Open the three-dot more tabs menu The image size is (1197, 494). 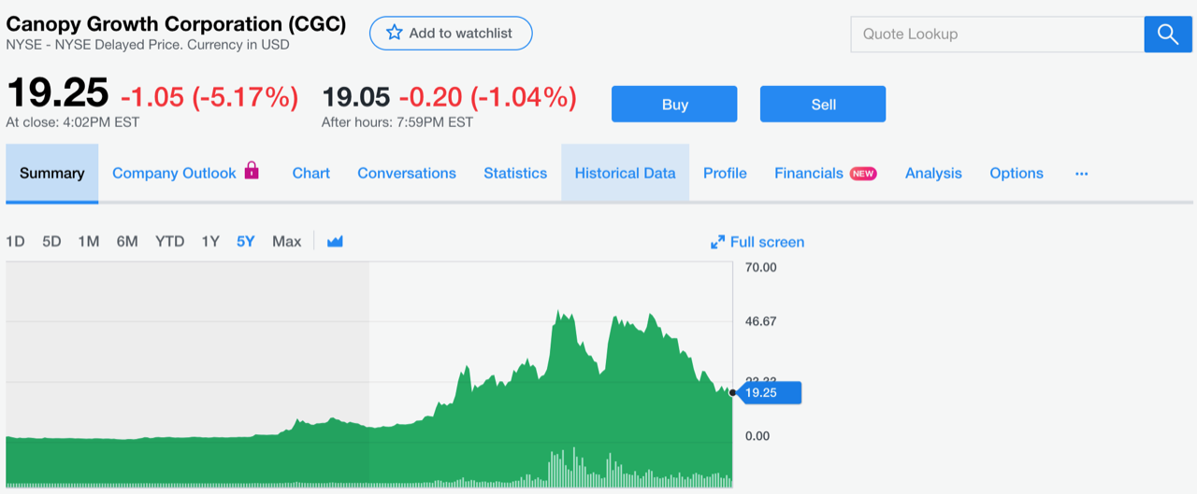(x=1082, y=174)
